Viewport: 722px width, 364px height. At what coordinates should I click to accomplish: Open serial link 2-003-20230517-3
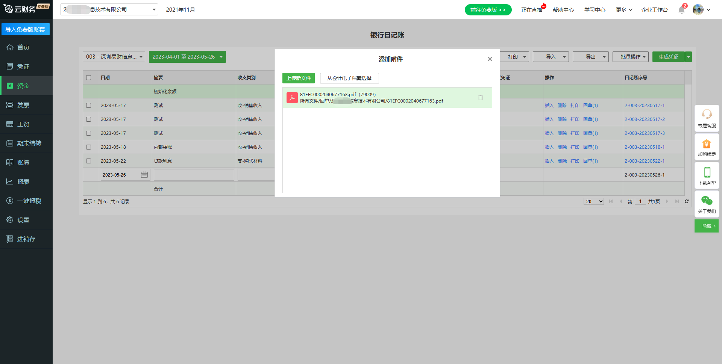(x=645, y=133)
